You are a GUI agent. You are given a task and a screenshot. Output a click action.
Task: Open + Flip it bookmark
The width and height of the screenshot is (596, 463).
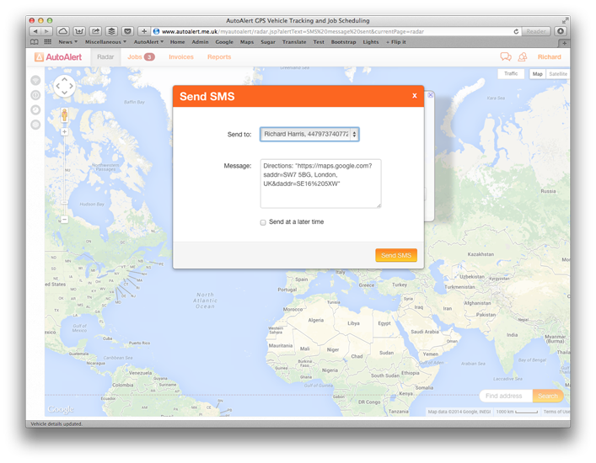pyautogui.click(x=396, y=42)
